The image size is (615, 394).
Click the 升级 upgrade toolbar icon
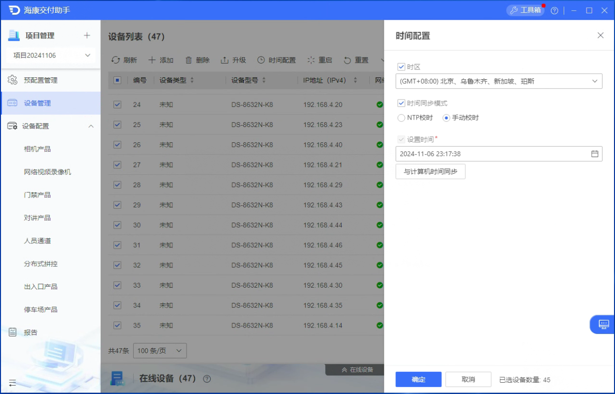[x=225, y=60]
